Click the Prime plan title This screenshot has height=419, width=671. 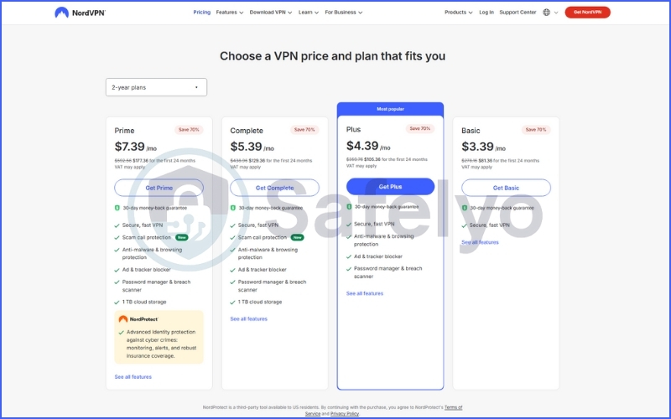coord(124,131)
